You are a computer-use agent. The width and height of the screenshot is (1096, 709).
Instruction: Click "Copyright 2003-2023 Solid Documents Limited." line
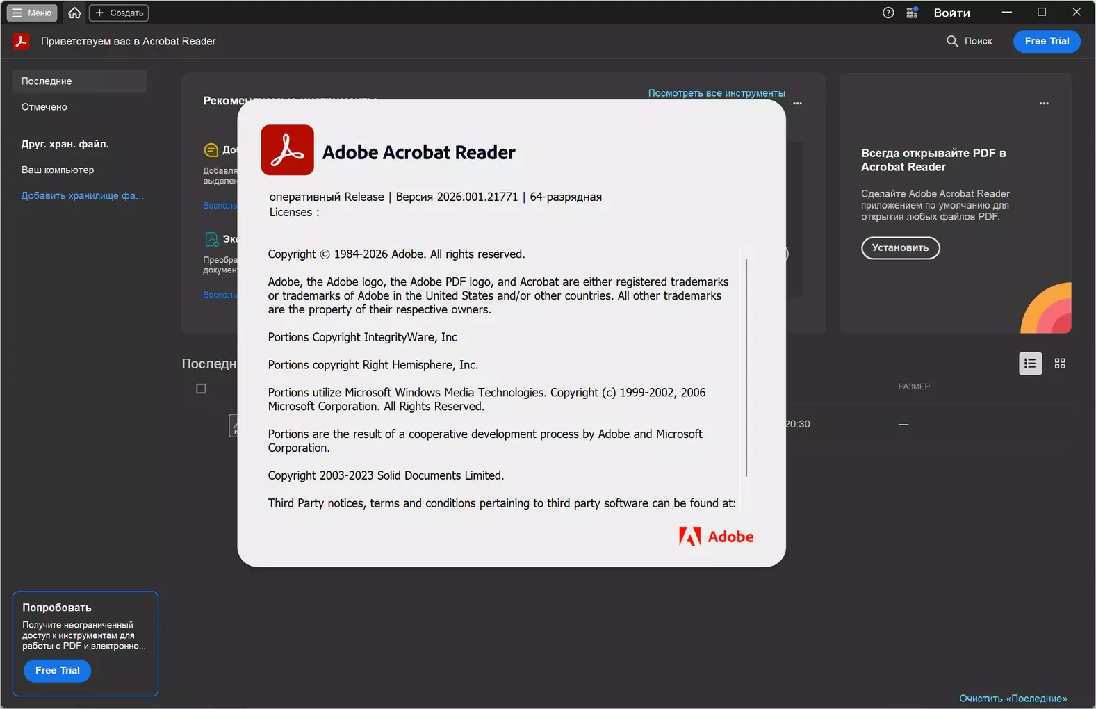click(386, 475)
